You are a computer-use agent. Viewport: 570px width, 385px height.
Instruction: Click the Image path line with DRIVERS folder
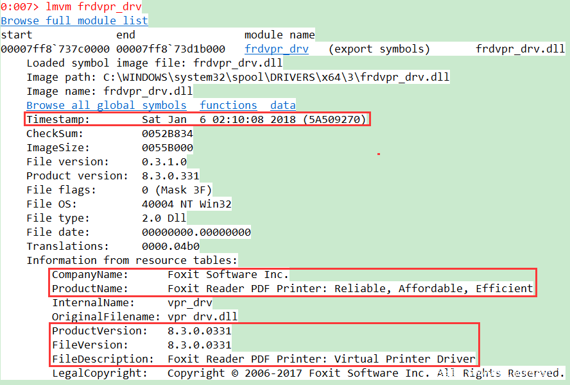click(x=237, y=77)
